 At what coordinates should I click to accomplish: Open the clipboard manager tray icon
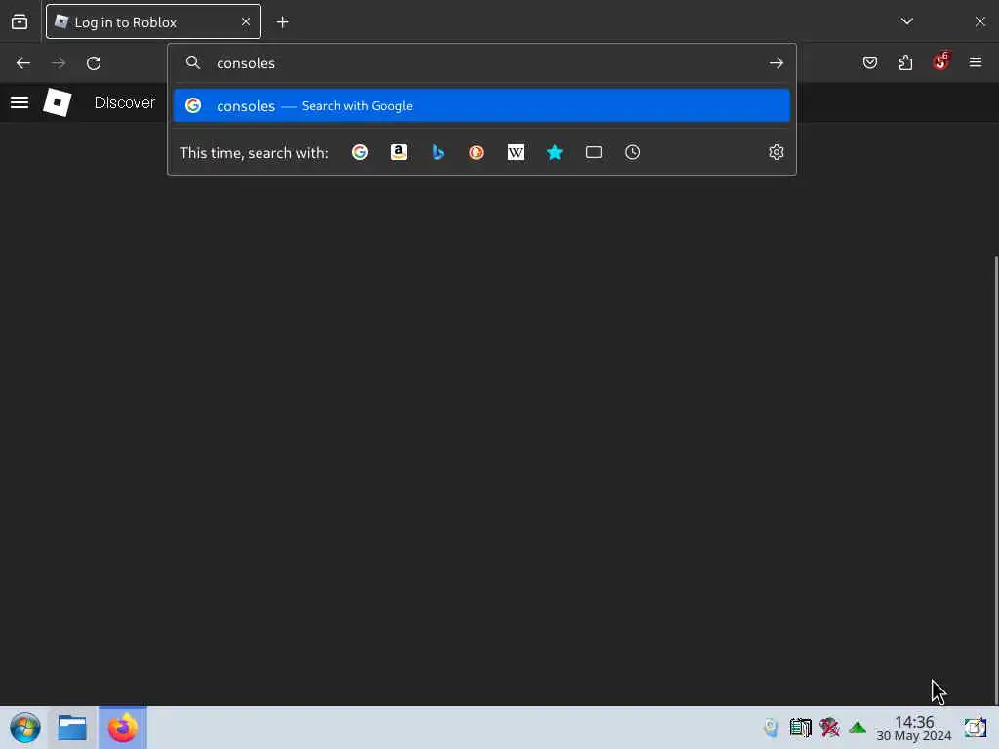click(x=771, y=728)
